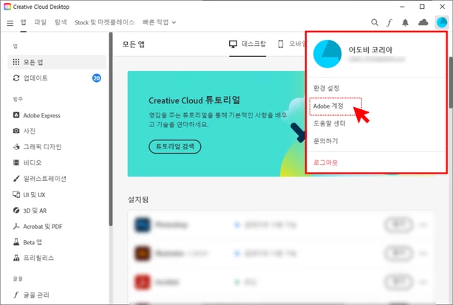Image resolution: width=453 pixels, height=305 pixels.
Task: Click the 모든 앱 page heading
Action: 134,44
